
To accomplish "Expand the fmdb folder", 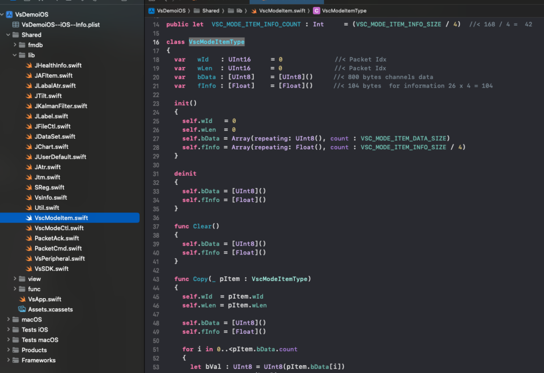I will [x=15, y=45].
